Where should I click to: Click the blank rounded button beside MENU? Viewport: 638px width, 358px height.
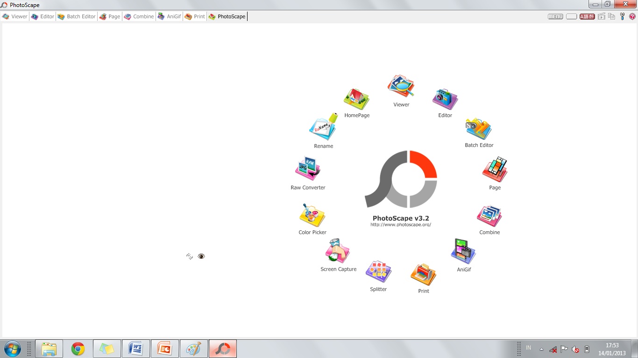tap(571, 16)
